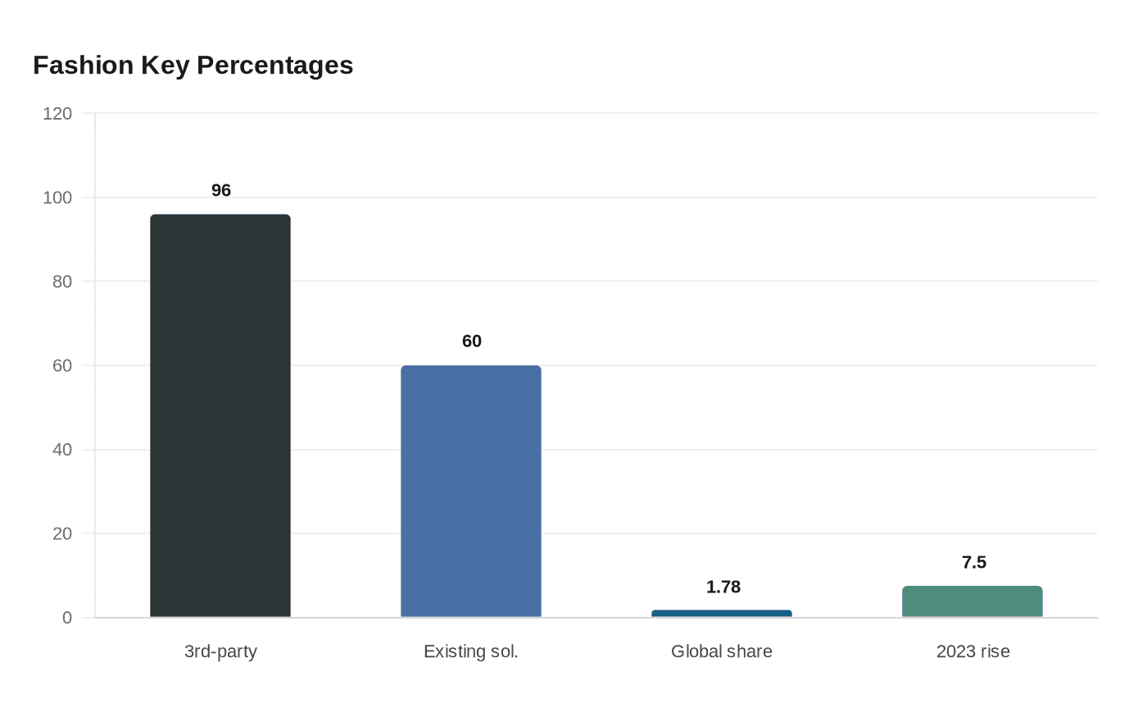Click the thin Global share bar
1147x721 pixels.
(722, 614)
